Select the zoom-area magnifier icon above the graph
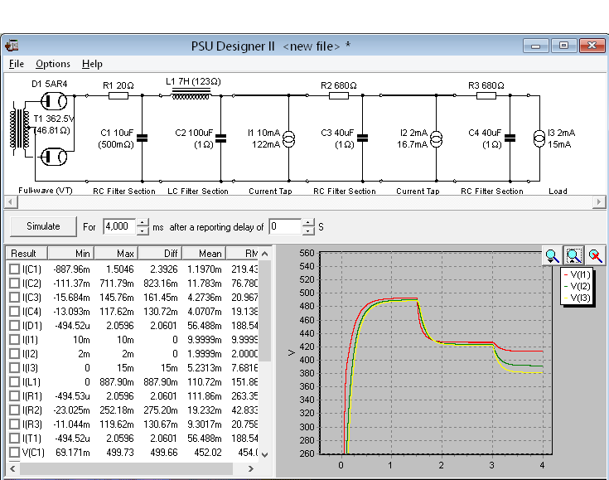The height and width of the screenshot is (480, 609). (573, 255)
